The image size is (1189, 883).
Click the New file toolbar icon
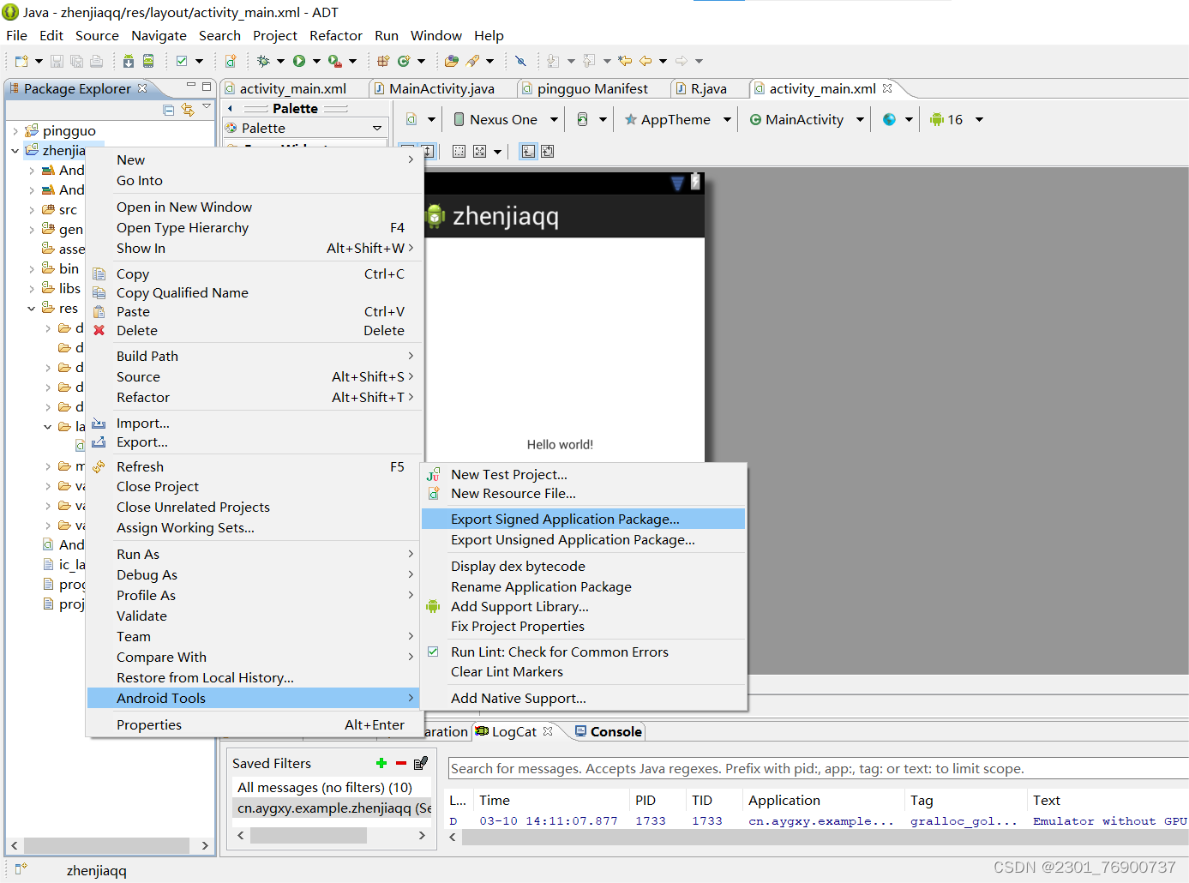21,61
